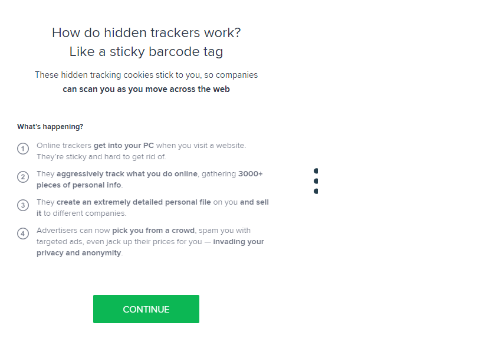Image resolution: width=483 pixels, height=345 pixels.
Task: Click bold text 'privacy and anonymity'
Action: [x=79, y=253]
